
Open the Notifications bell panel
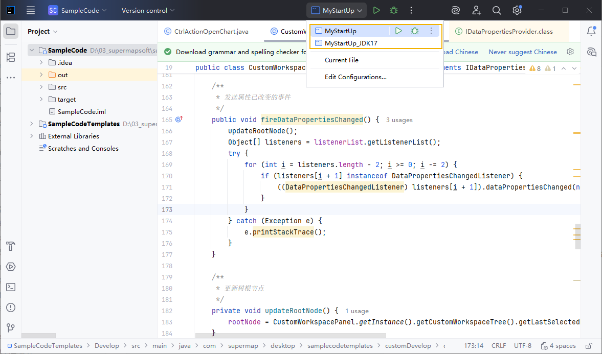pyautogui.click(x=591, y=31)
